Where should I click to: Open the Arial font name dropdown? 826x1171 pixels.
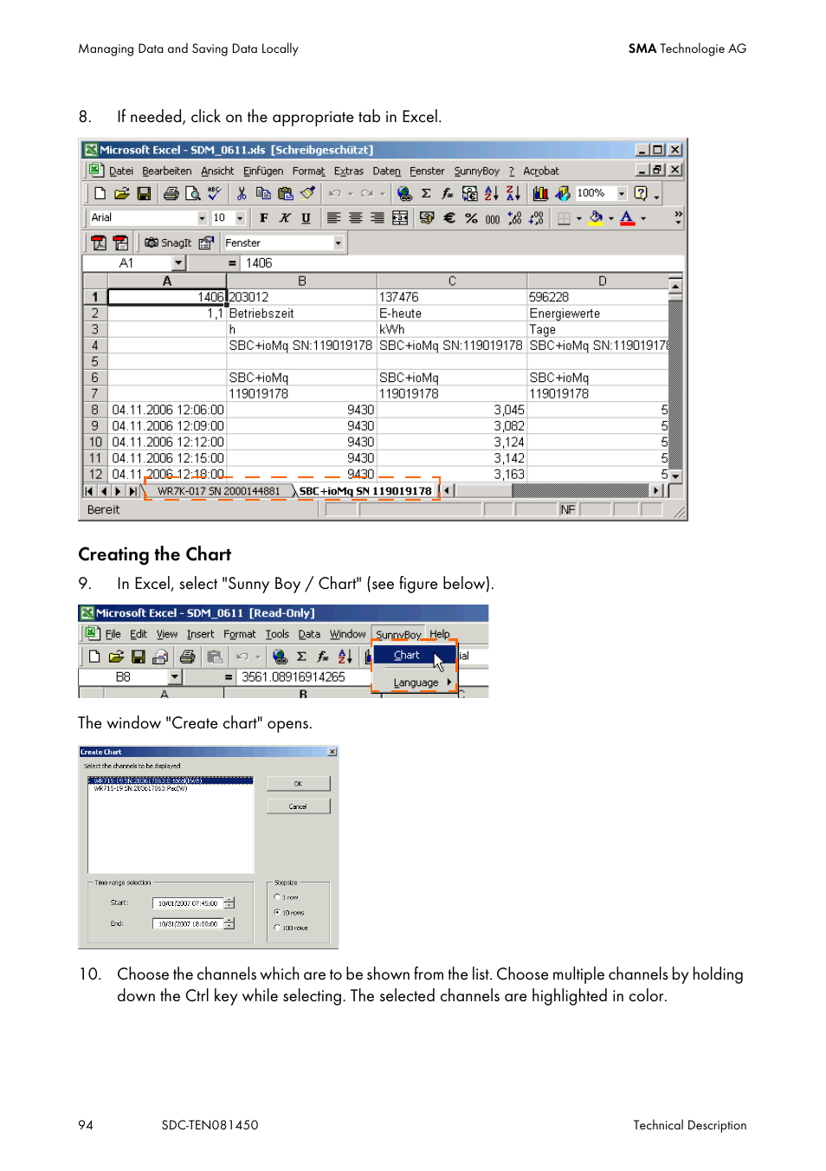pyautogui.click(x=202, y=218)
